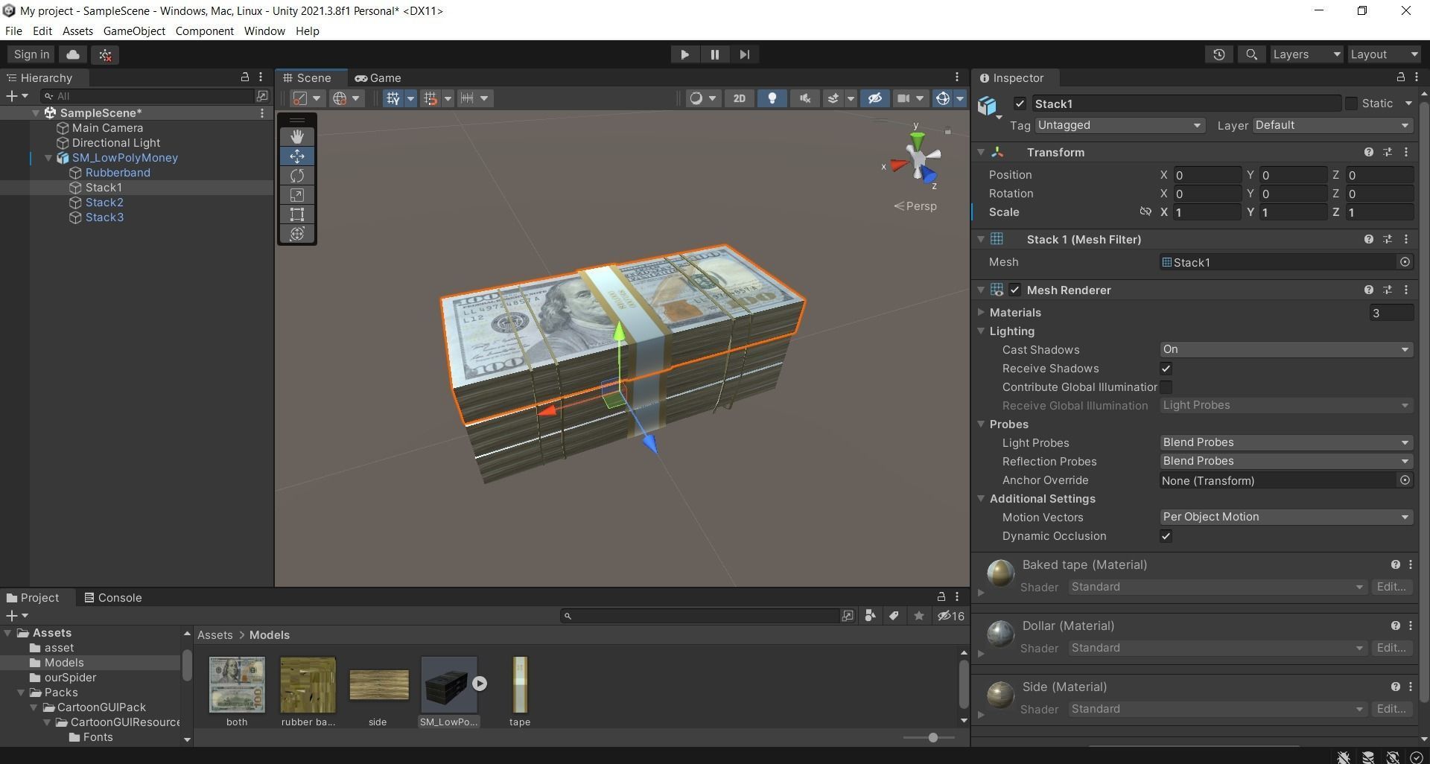
Task: Select the Rotate tool
Action: 297,175
